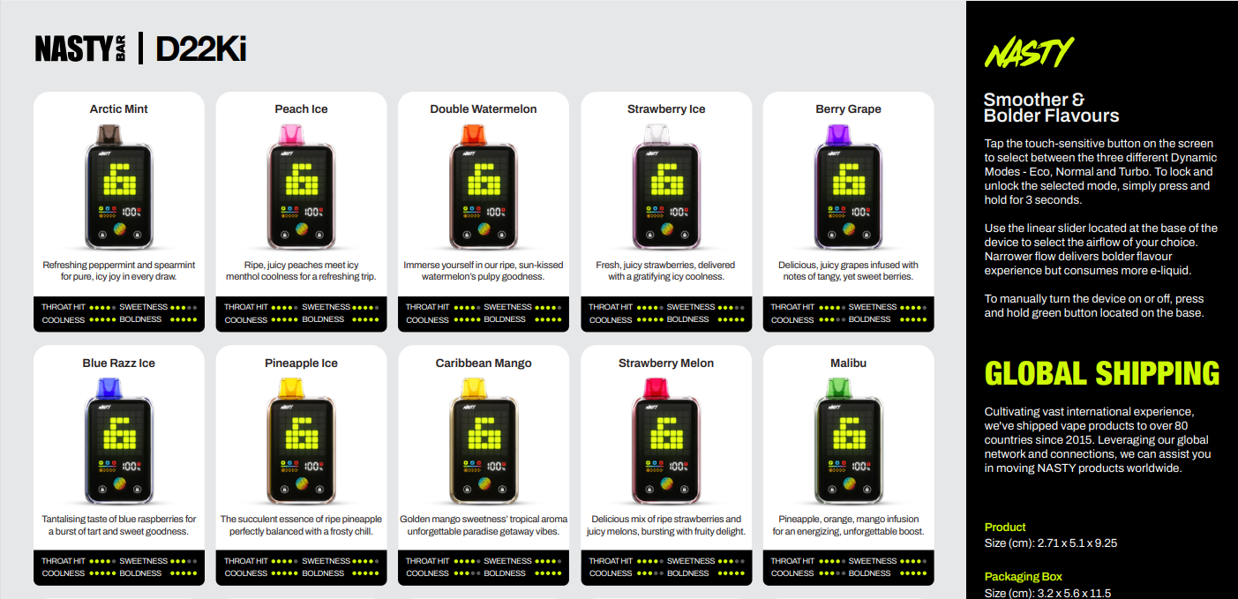This screenshot has height=599, width=1238.
Task: Click SWEETNESS rating in Peach Ice card
Action: click(341, 307)
